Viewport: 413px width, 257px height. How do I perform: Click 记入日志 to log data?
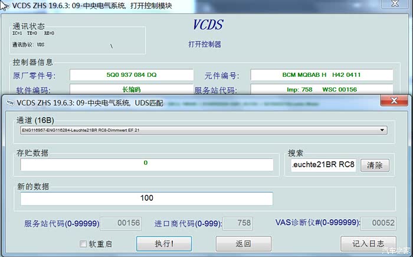click(x=368, y=243)
